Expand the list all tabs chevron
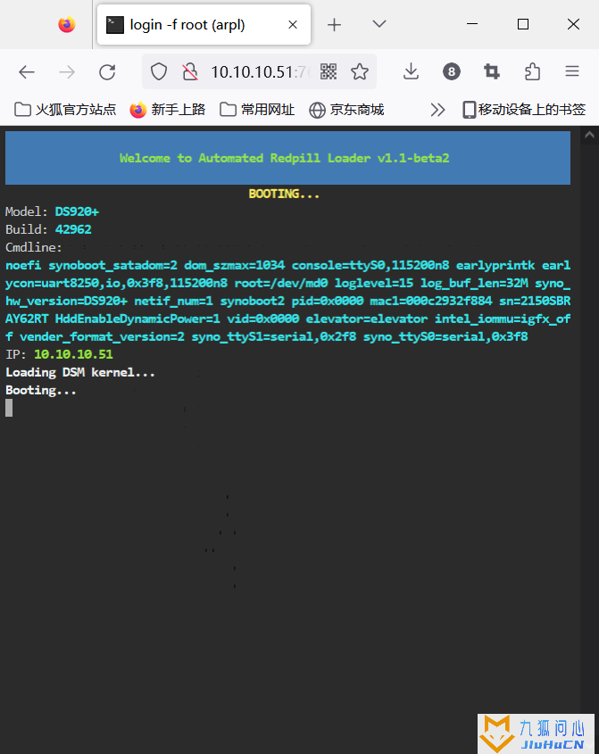The width and height of the screenshot is (599, 754). click(379, 23)
